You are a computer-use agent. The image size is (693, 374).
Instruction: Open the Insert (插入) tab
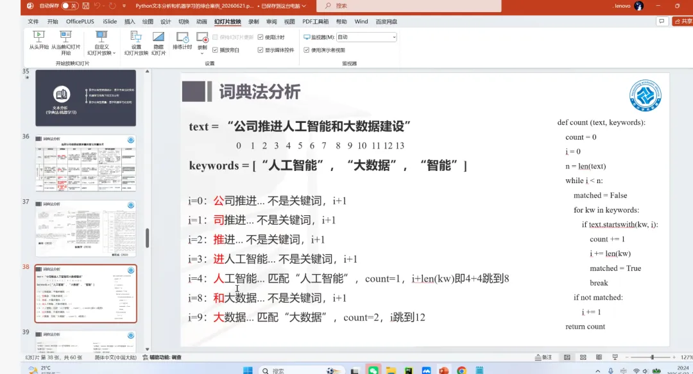[130, 21]
